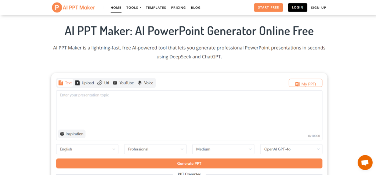Open the Pricing page
This screenshot has width=376, height=175.
178,8
